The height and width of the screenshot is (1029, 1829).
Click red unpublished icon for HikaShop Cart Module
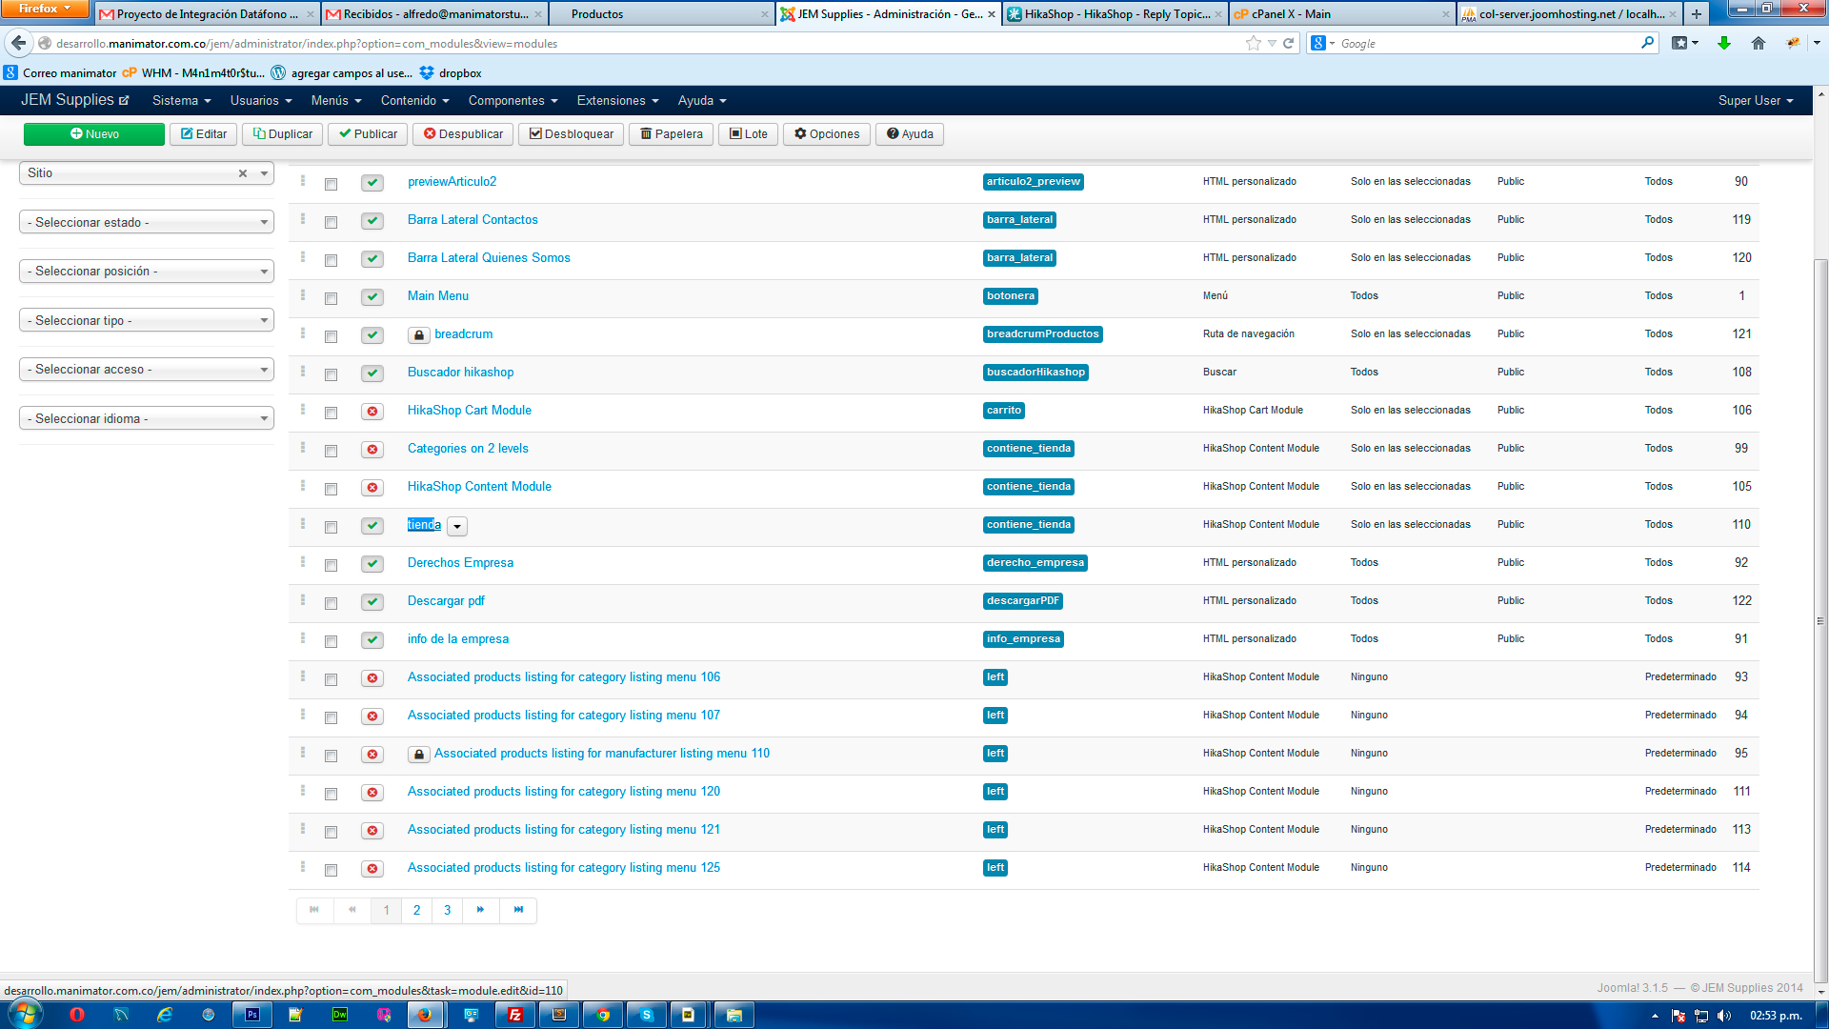[x=372, y=412]
